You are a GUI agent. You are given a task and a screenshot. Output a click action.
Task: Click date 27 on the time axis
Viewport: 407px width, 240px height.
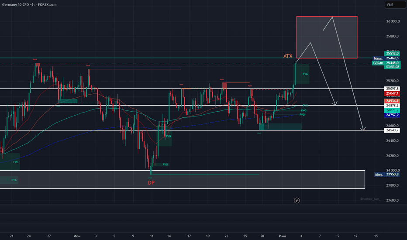[x=49, y=236]
